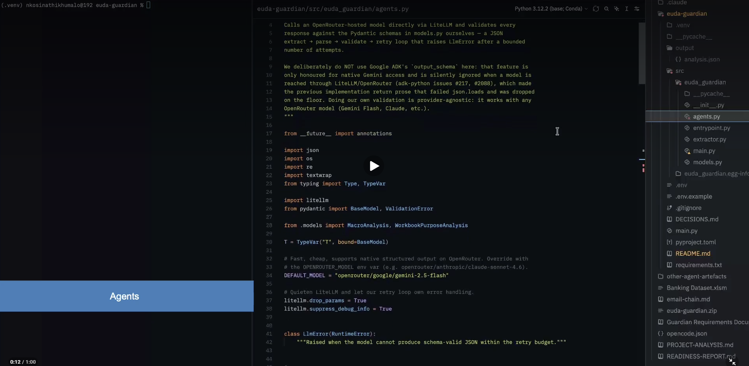Click the warning-marked icon beside main.py above models.py
Image resolution: width=749 pixels, height=366 pixels.
click(687, 151)
